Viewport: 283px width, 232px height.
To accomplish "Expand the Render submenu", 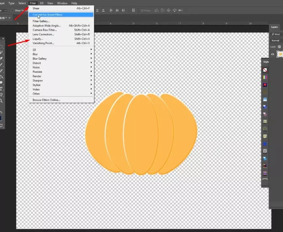I will pyautogui.click(x=61, y=76).
